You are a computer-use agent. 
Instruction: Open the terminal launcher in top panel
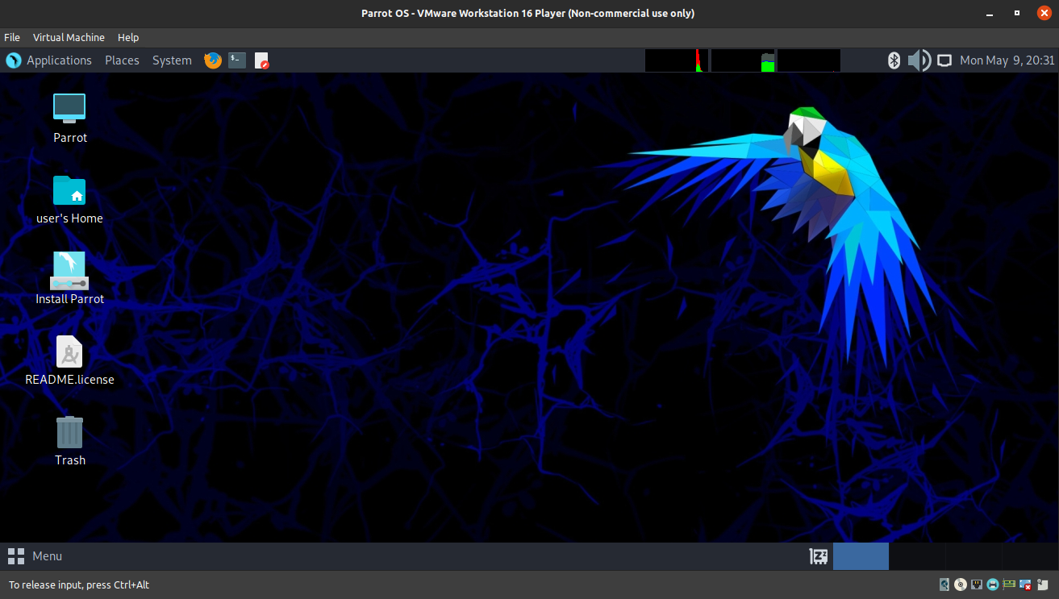coord(237,60)
